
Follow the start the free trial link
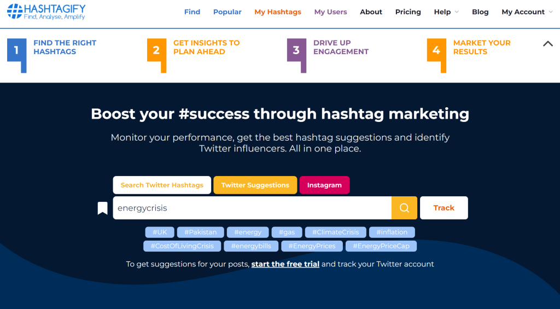coord(285,264)
